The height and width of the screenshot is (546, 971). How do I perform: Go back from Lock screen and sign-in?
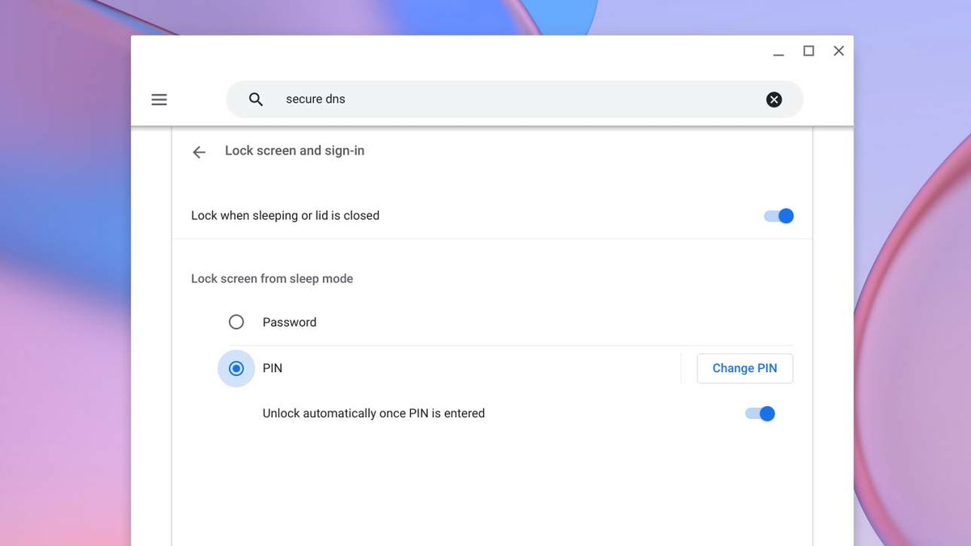point(198,151)
